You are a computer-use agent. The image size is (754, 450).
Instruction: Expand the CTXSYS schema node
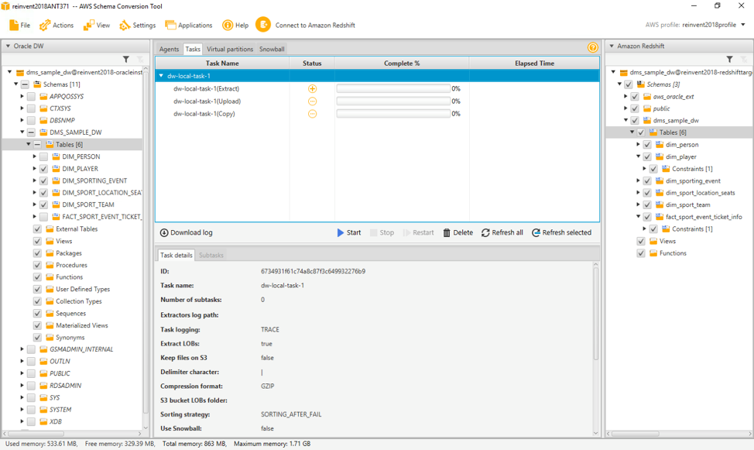[x=22, y=108]
